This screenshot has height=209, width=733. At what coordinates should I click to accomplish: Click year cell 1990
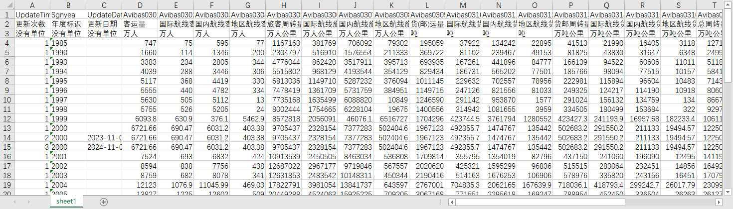[x=68, y=52]
